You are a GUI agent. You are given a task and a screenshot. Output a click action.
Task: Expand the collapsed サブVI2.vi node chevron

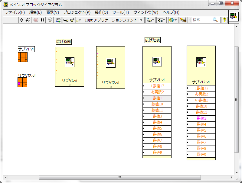111,87
